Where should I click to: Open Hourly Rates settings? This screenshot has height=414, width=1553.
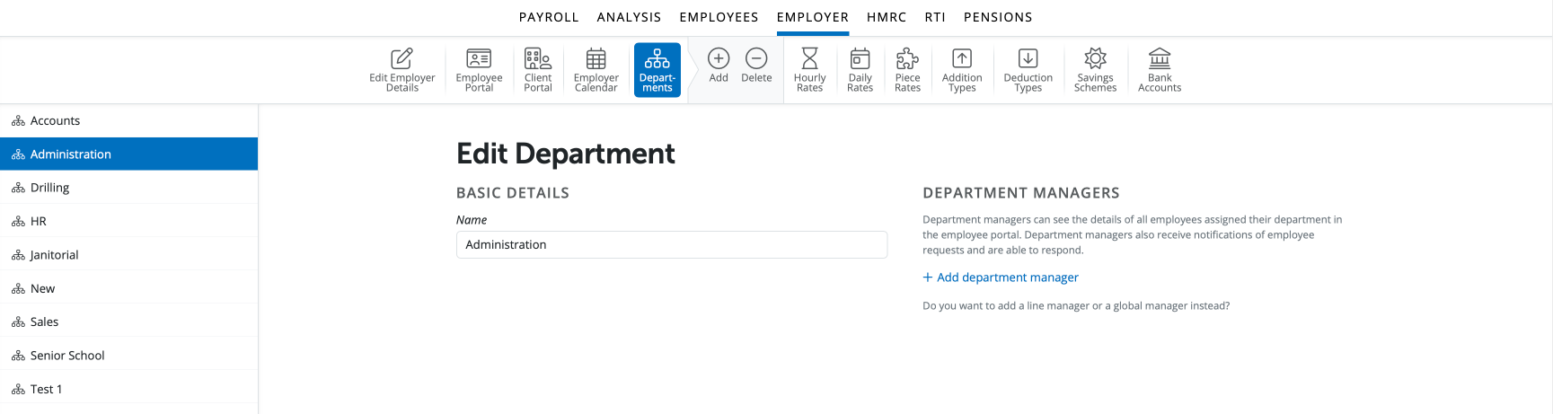pos(809,70)
